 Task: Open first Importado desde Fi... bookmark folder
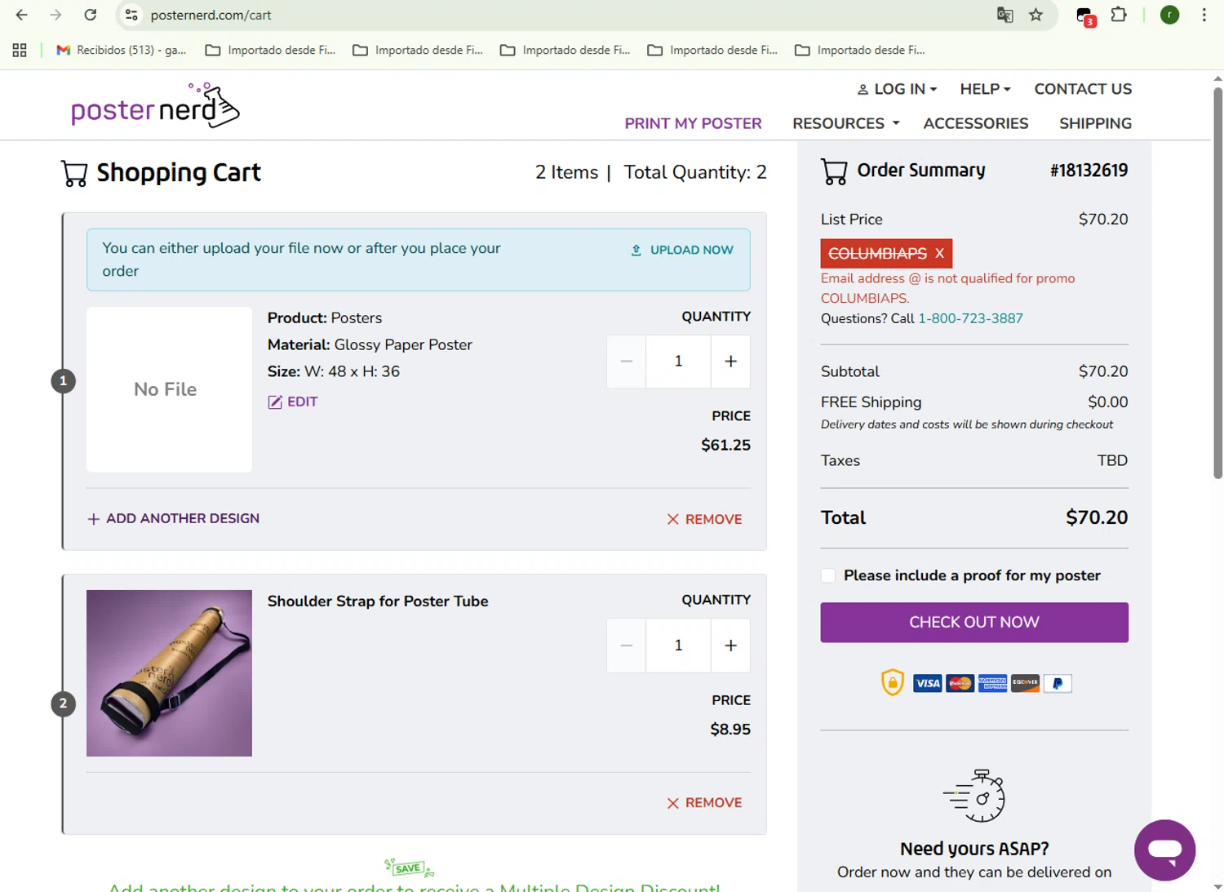coord(271,50)
